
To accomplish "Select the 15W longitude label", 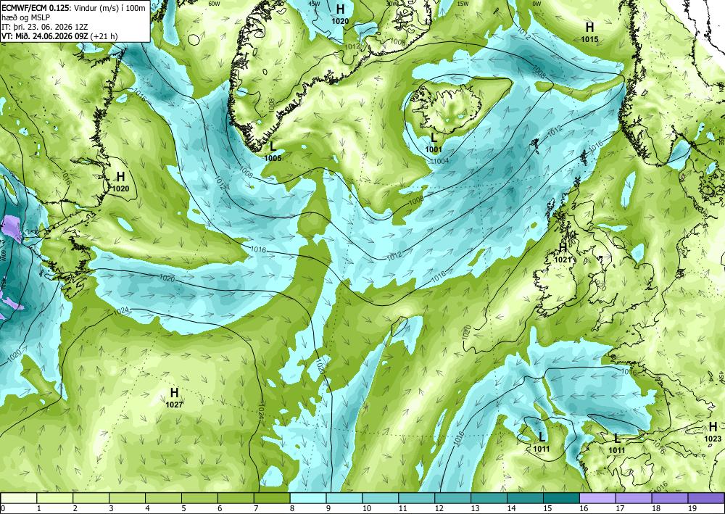I will [x=463, y=3].
